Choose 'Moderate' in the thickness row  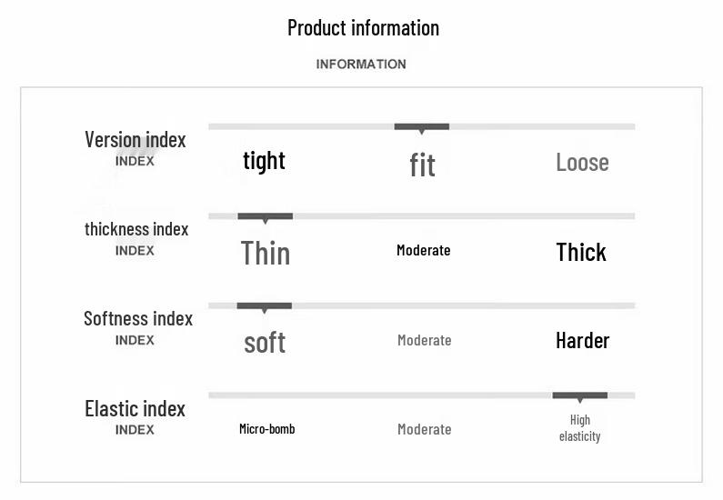(x=423, y=250)
